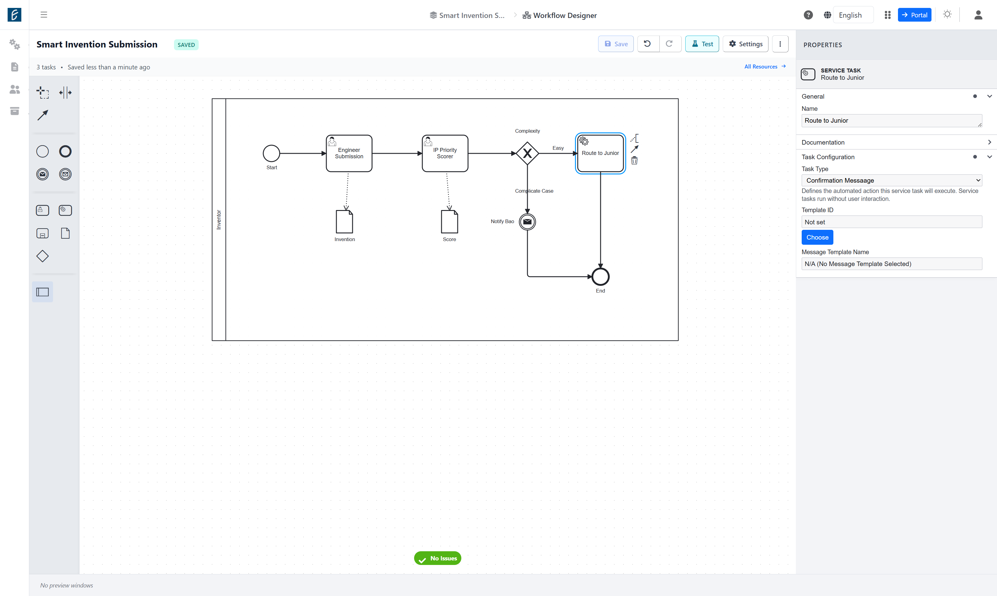The height and width of the screenshot is (596, 997).
Task: Open Workflow Designer breadcrumb item
Action: point(560,15)
